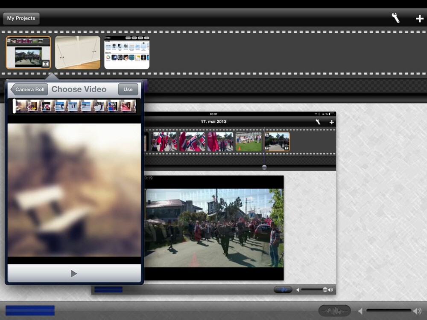Click the 'Choose Video' popover title
Screen dimensions: 427x320
[79, 89]
